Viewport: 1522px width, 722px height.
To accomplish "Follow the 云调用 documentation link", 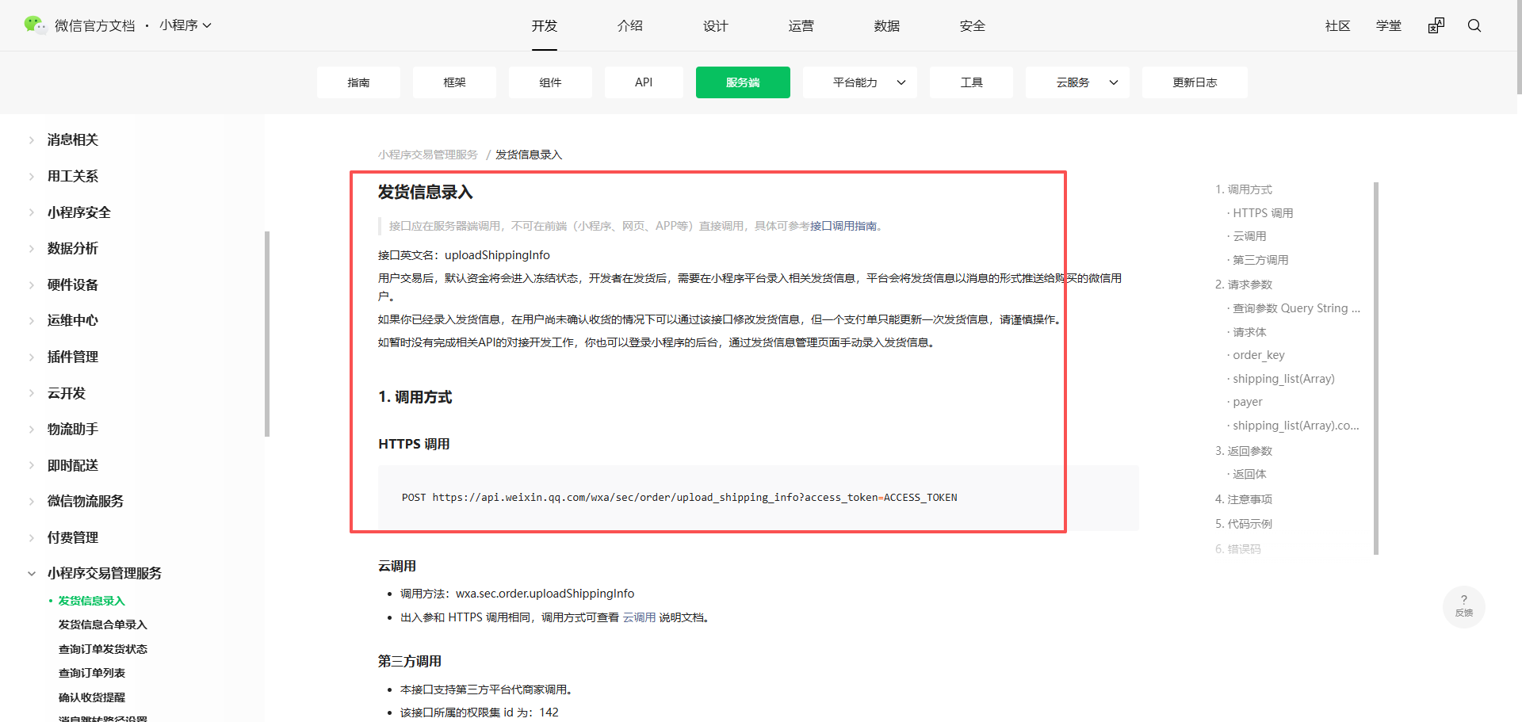I will [x=639, y=617].
